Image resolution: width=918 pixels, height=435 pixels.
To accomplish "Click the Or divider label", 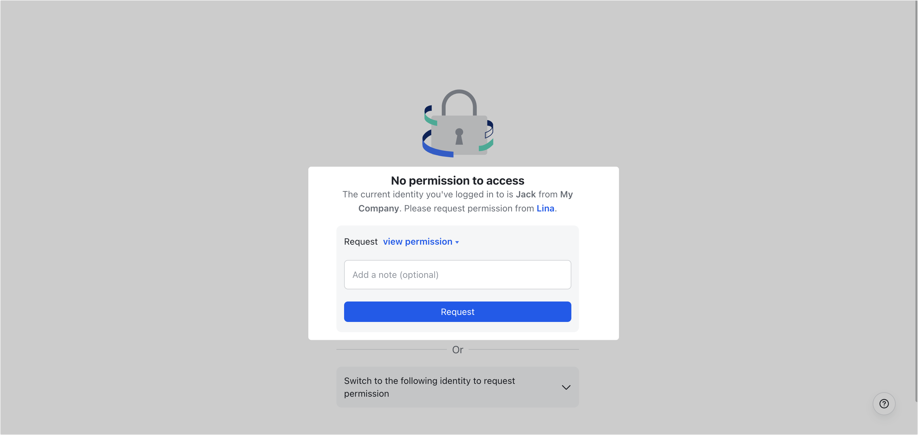I will (x=458, y=349).
